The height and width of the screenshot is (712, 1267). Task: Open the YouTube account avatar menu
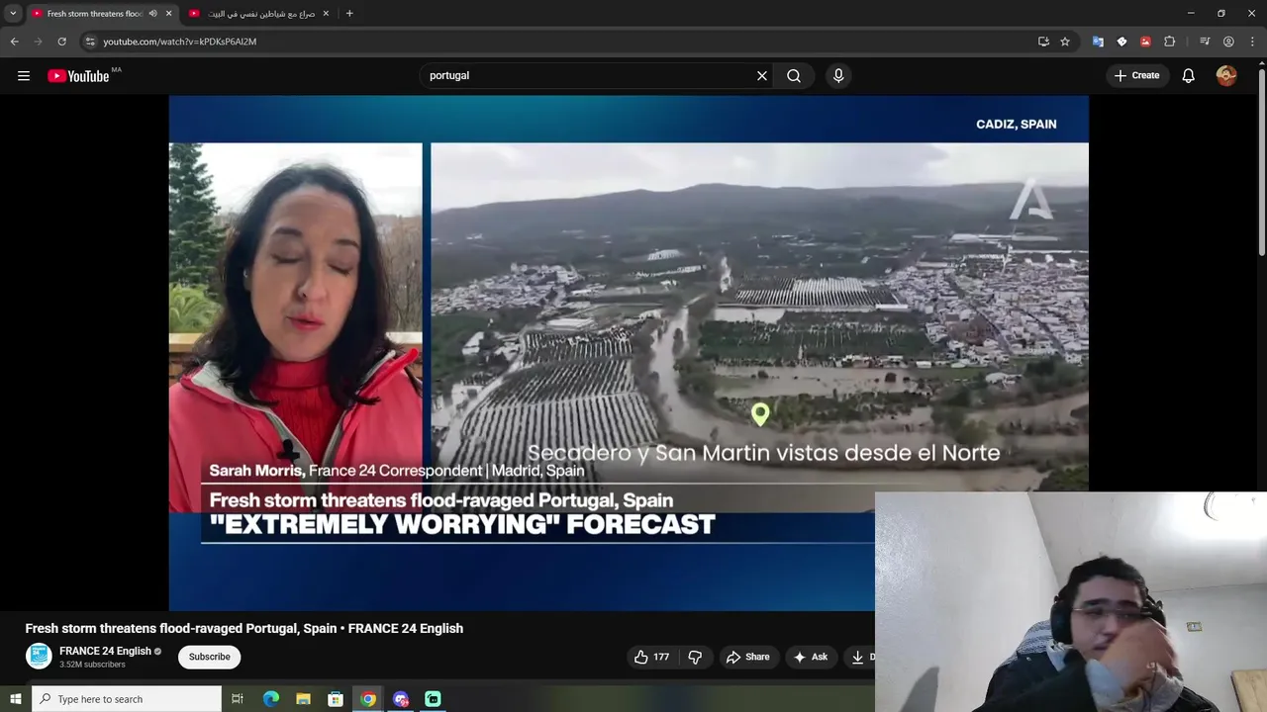pos(1226,76)
